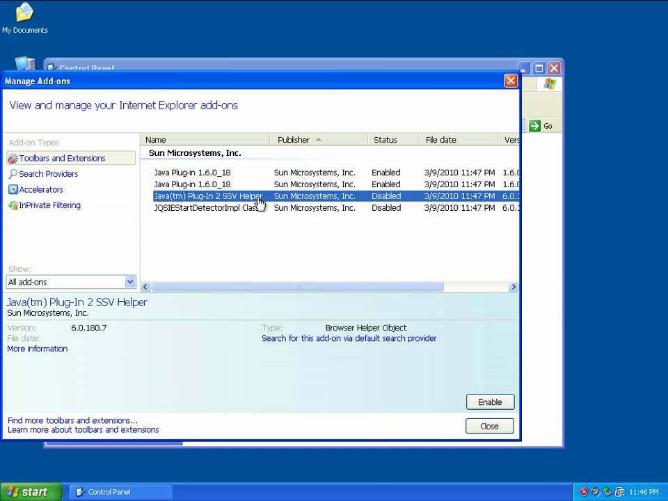Click the Close button in Manage Add-ons
Image resolution: width=668 pixels, height=501 pixels.
489,426
